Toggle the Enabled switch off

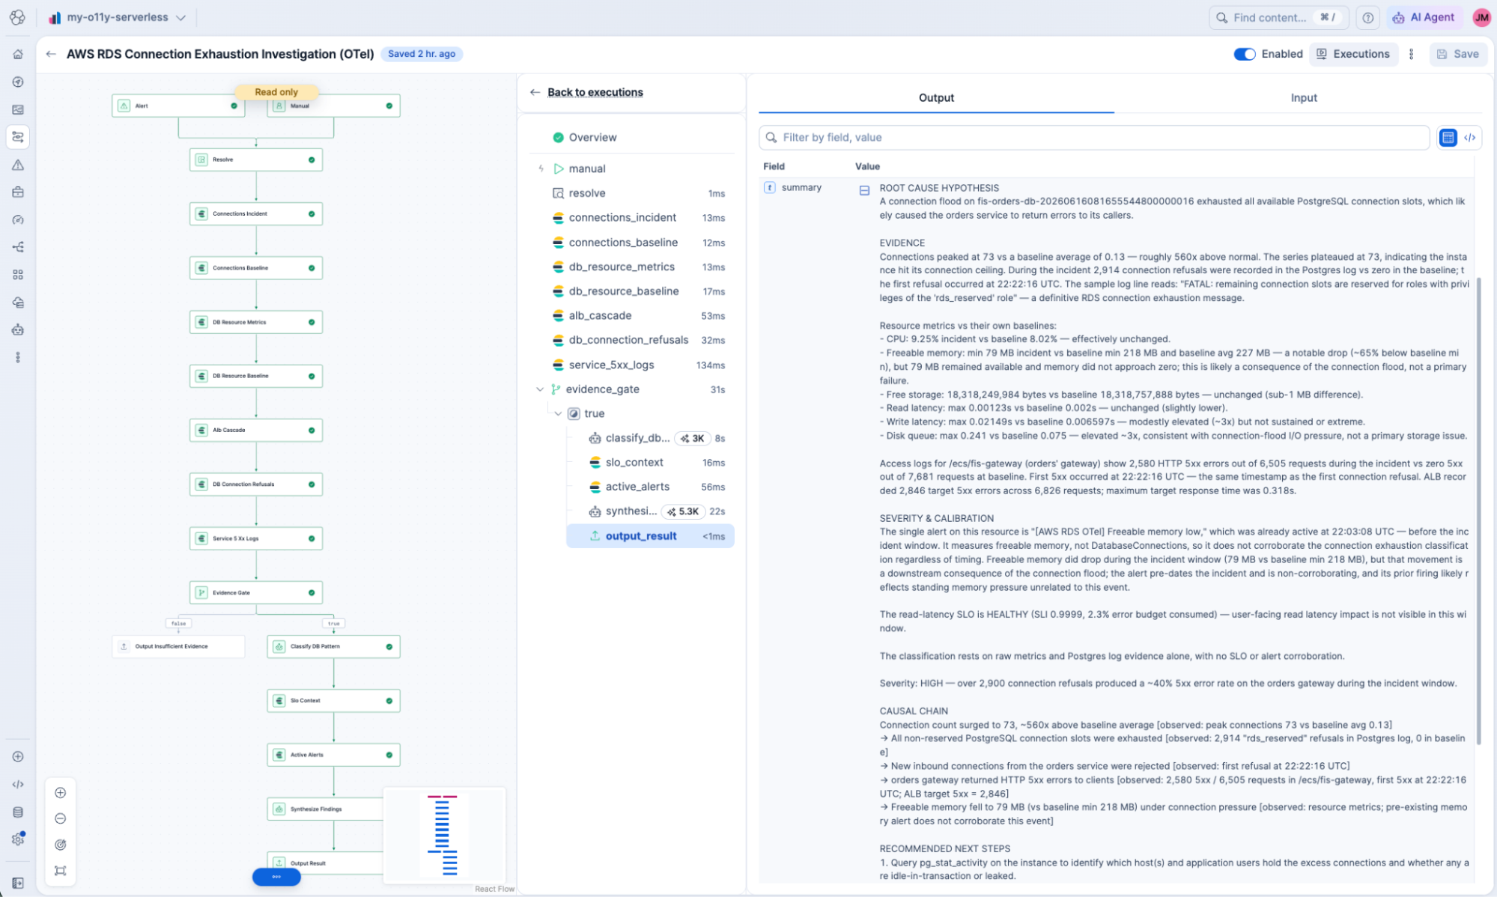click(1244, 54)
